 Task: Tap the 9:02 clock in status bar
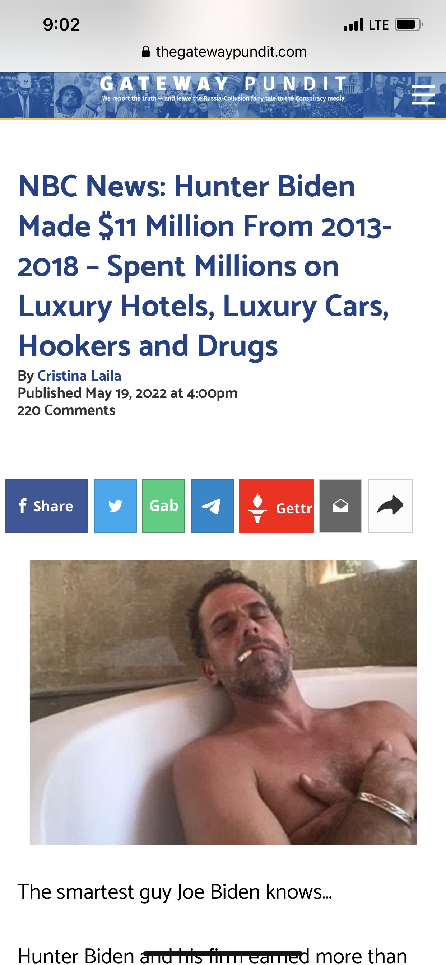pyautogui.click(x=61, y=25)
